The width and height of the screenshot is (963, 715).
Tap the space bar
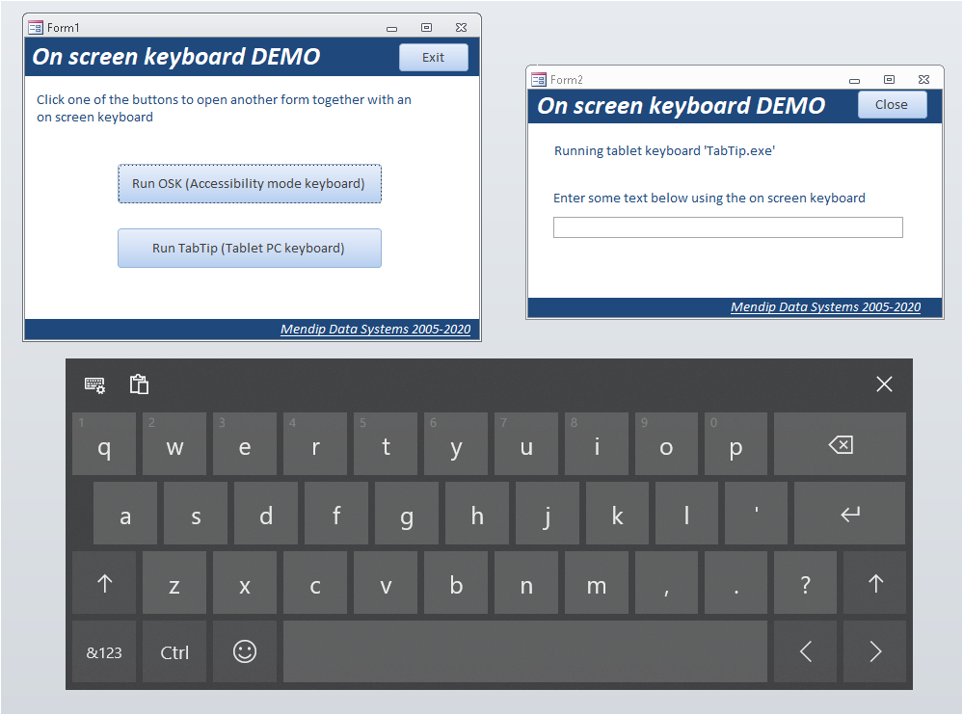point(525,651)
